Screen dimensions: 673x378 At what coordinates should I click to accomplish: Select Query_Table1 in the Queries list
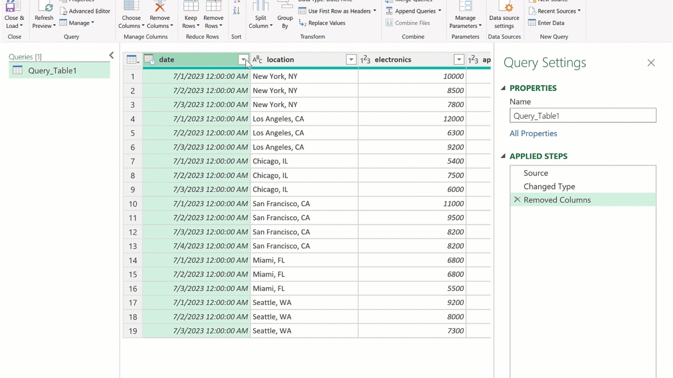tap(52, 70)
